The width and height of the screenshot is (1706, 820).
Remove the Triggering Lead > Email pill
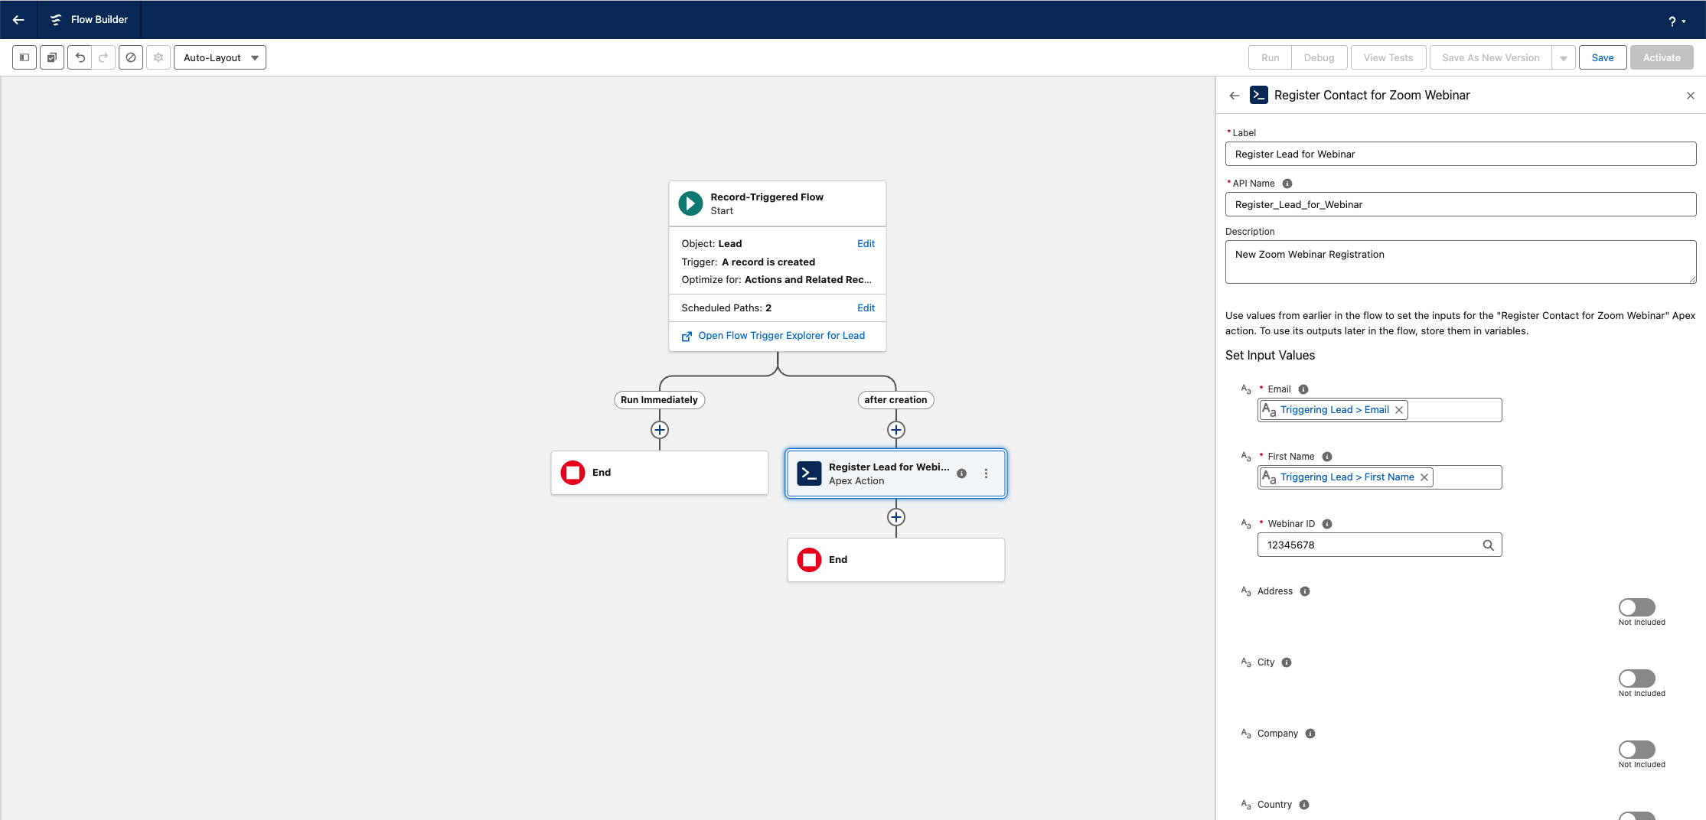(x=1399, y=410)
